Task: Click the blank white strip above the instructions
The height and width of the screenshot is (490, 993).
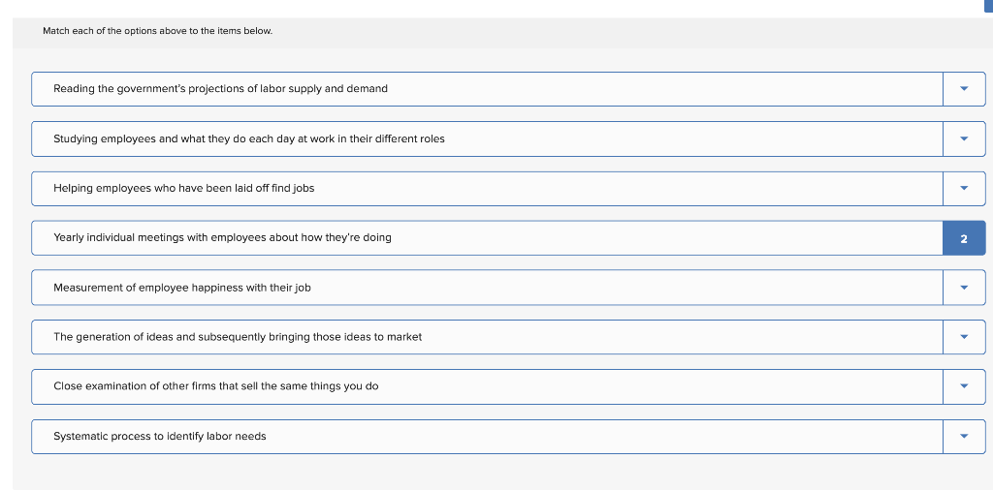Action: [x=485, y=8]
